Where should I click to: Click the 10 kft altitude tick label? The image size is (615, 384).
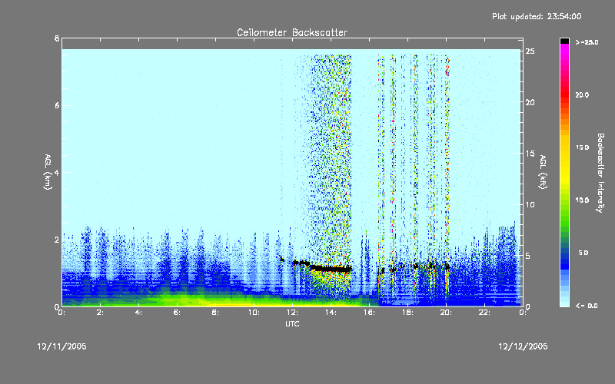(530, 204)
